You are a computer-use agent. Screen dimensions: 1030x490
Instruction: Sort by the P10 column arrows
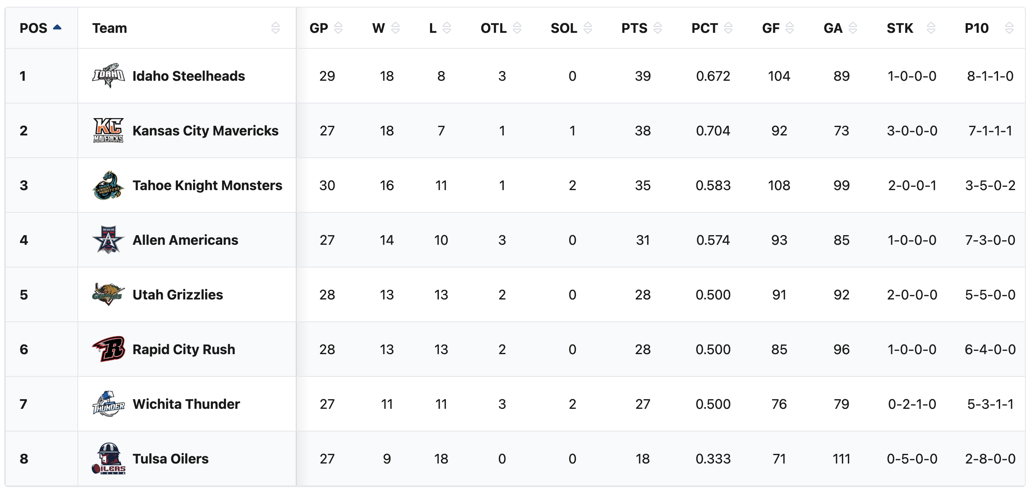point(1009,28)
